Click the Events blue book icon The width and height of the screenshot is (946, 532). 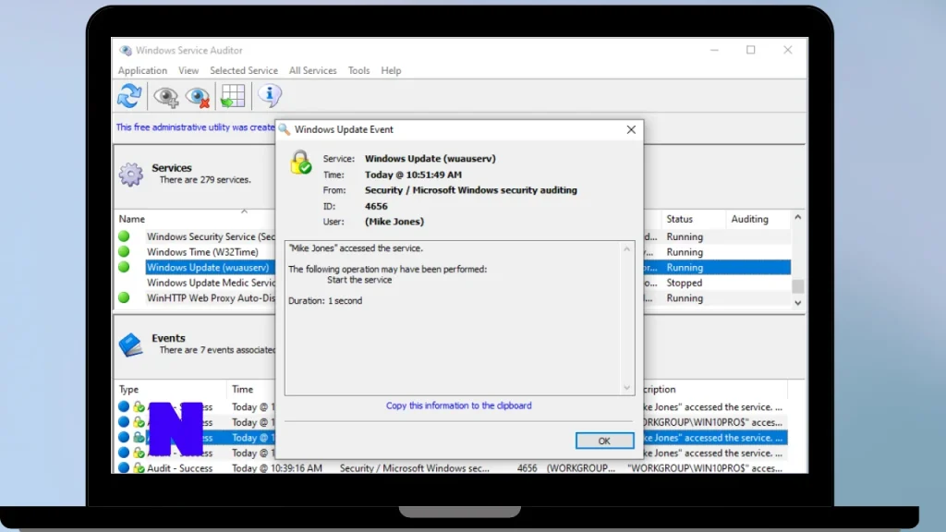tap(130, 345)
